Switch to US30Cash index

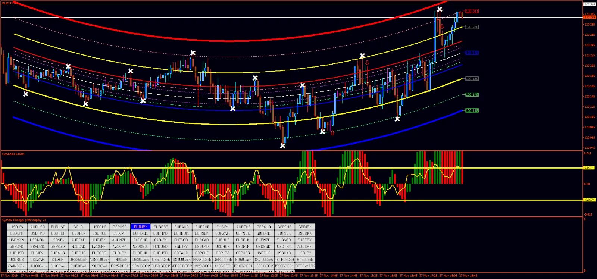[140, 260]
